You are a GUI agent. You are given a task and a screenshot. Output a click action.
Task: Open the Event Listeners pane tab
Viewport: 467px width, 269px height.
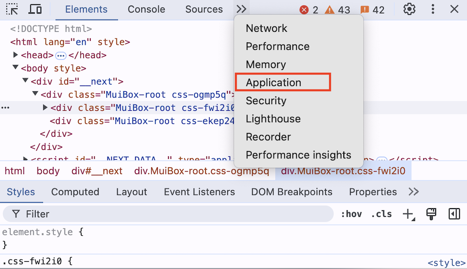(x=199, y=192)
